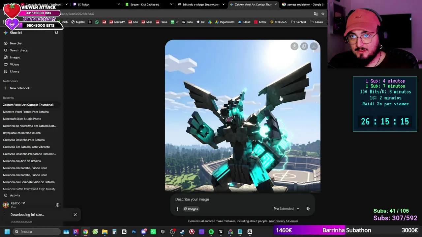Dismiss the Downloading full size notification

tap(75, 215)
